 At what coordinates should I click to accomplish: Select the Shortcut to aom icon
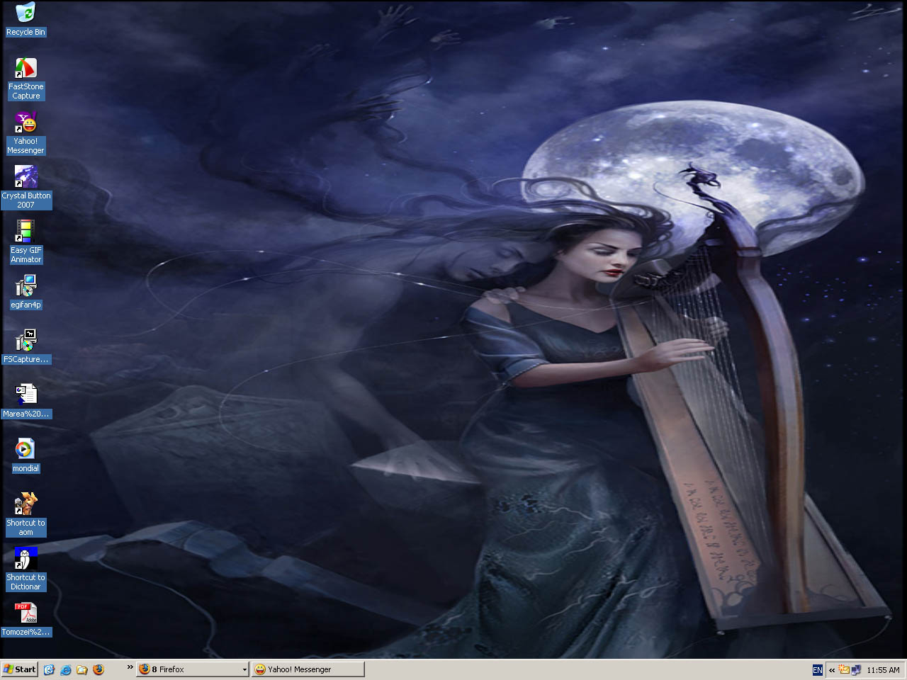pos(26,504)
